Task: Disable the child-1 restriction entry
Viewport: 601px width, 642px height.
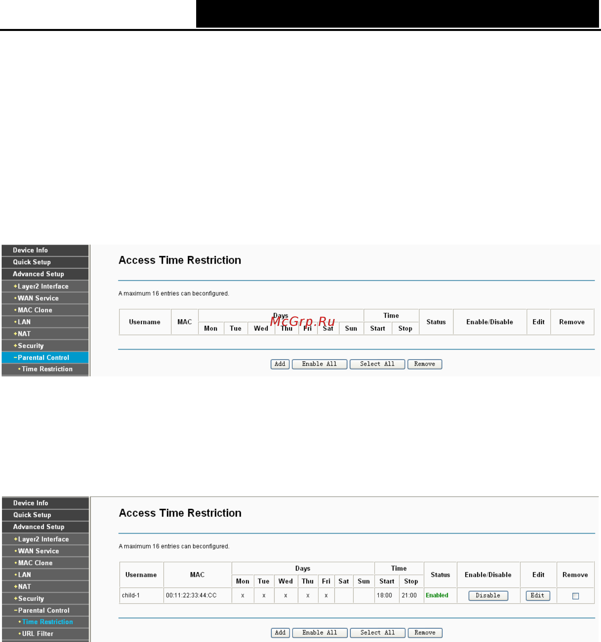Action: click(x=488, y=596)
